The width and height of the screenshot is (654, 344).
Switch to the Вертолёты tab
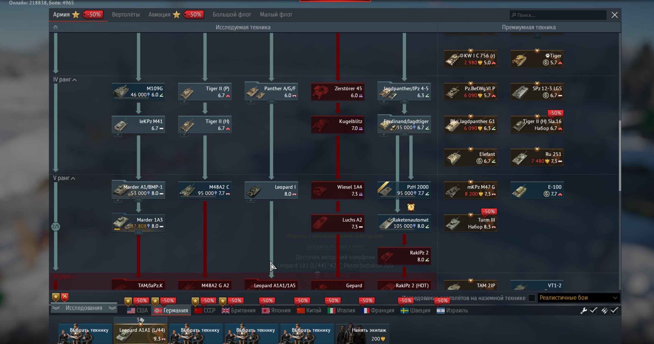pos(126,15)
